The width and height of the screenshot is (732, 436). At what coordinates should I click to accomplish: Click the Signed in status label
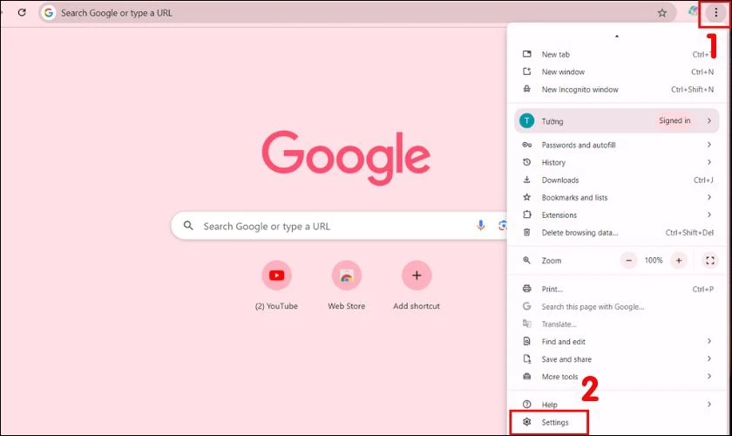pyautogui.click(x=674, y=120)
